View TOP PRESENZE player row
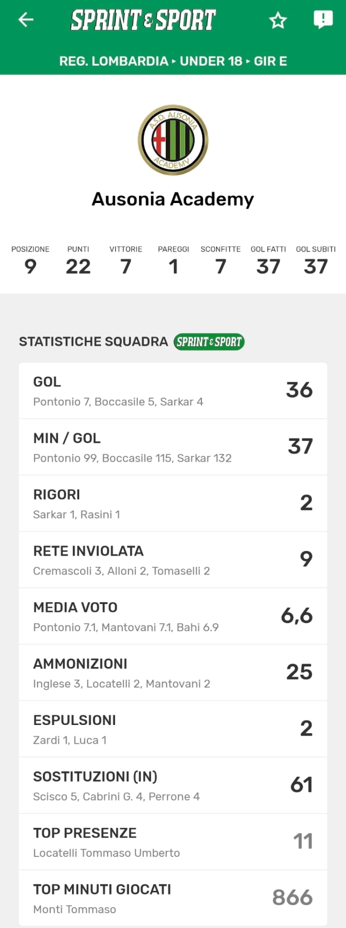Image resolution: width=346 pixels, height=928 pixels. (x=173, y=842)
